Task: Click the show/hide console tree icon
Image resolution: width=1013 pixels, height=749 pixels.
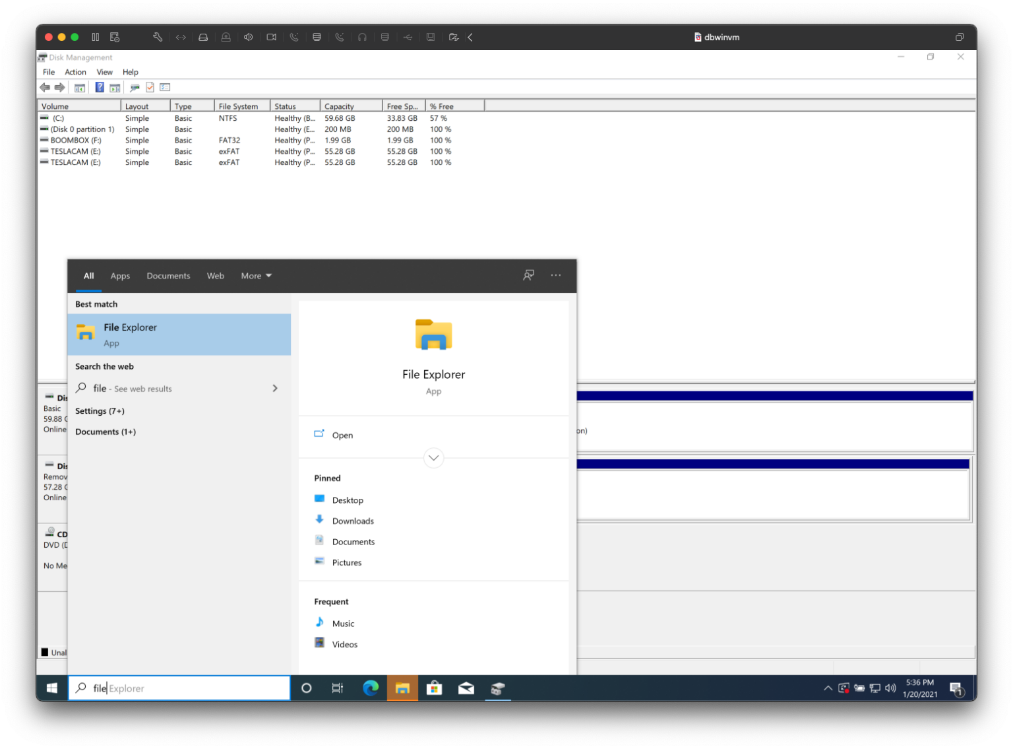Action: click(x=80, y=87)
